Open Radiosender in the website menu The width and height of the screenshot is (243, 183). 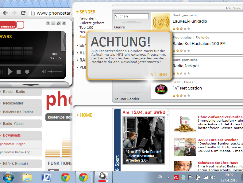click(x=13, y=103)
